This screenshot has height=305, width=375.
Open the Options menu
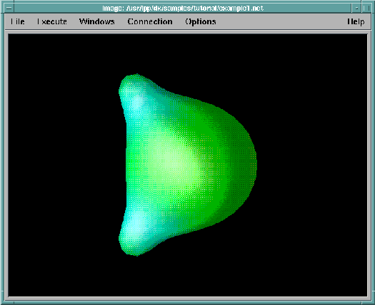pyautogui.click(x=201, y=21)
